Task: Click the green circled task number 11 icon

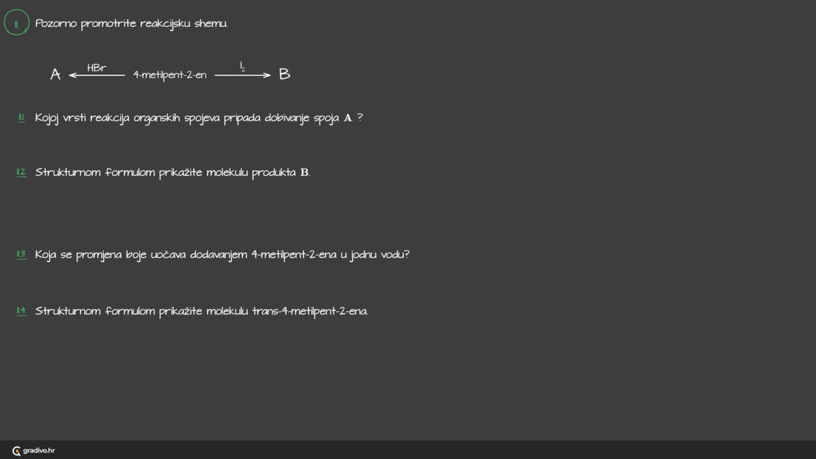Action: pyautogui.click(x=17, y=23)
